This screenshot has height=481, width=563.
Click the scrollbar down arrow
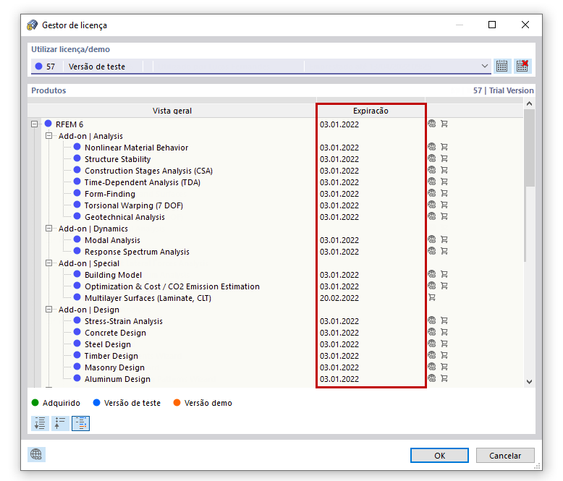pos(529,382)
